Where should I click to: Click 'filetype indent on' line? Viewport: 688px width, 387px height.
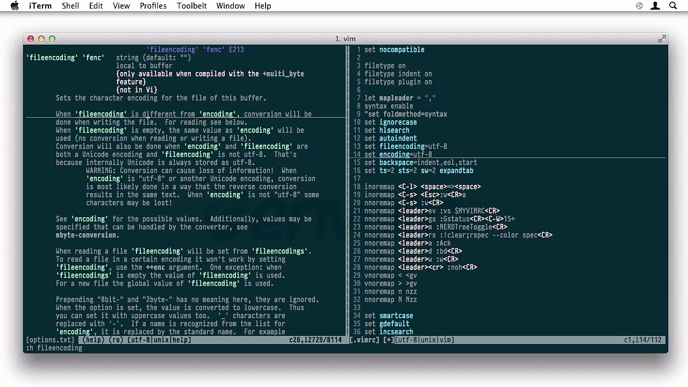tap(398, 74)
